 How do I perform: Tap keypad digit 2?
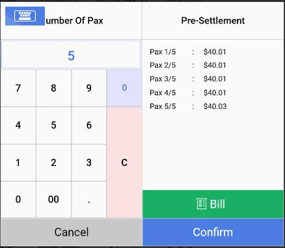(x=53, y=163)
